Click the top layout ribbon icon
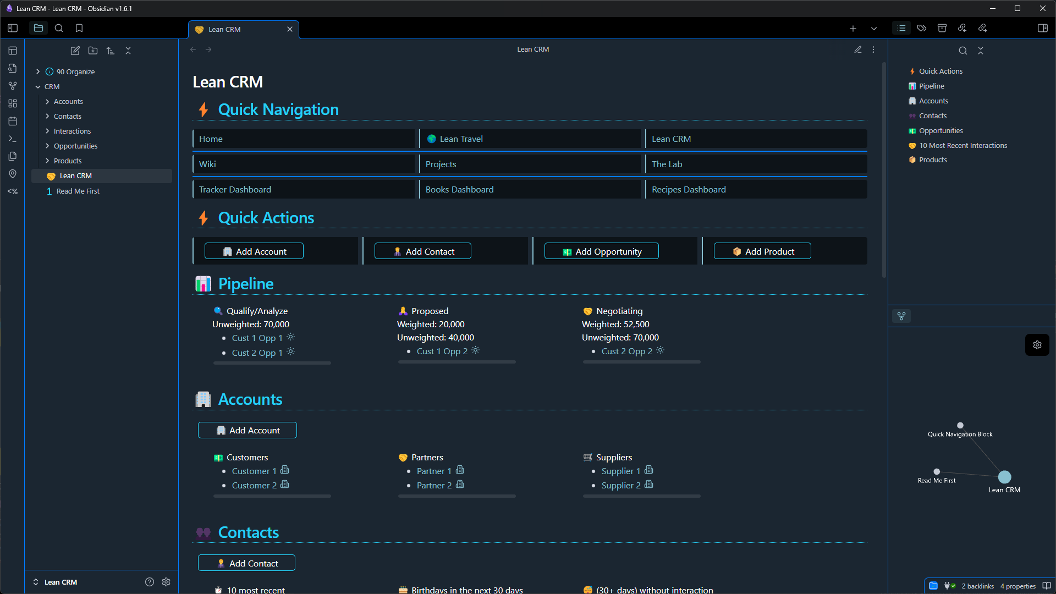Screen dimensions: 1056x594 [x=13, y=51]
